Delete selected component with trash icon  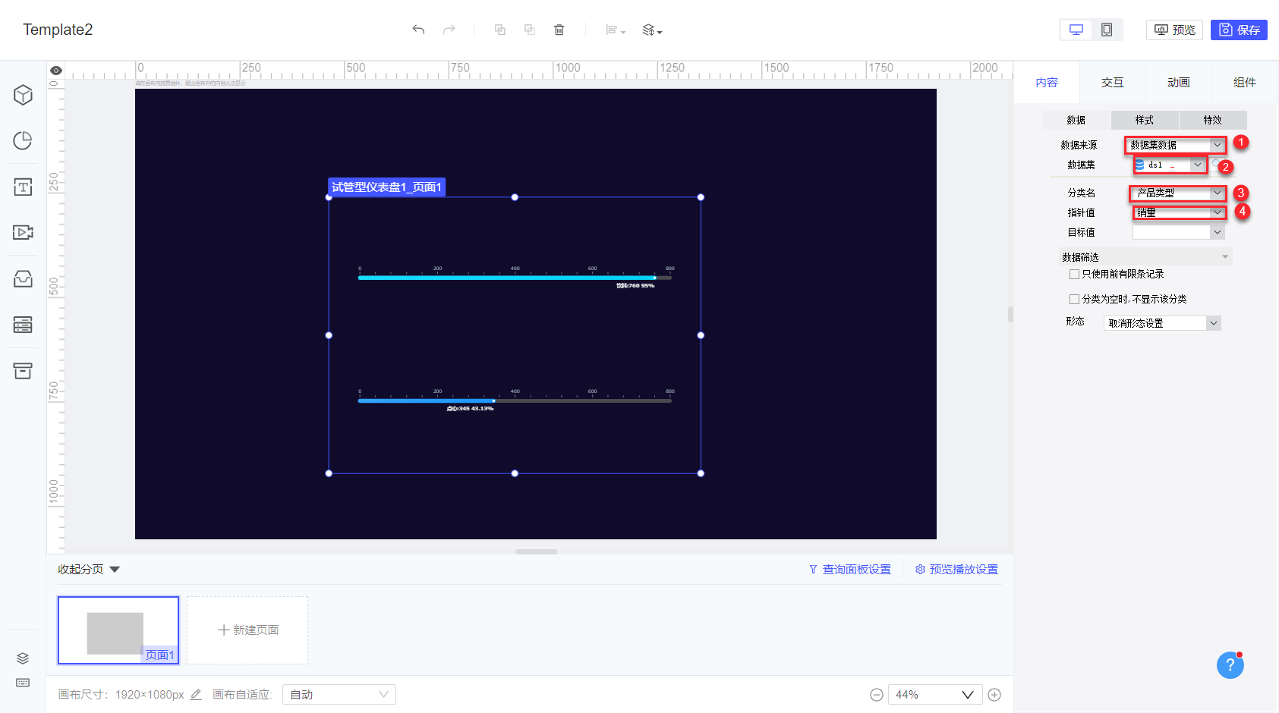point(559,30)
